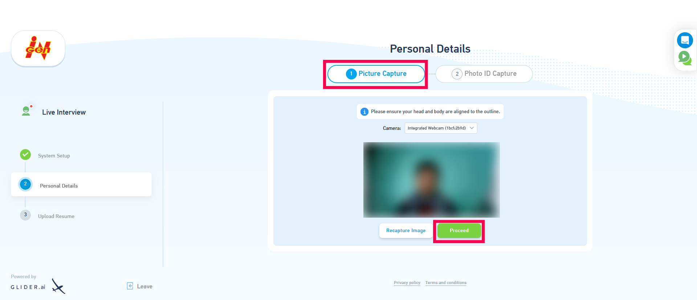The width and height of the screenshot is (697, 300).
Task: Click the green System Setup checkmark
Action: click(x=25, y=155)
